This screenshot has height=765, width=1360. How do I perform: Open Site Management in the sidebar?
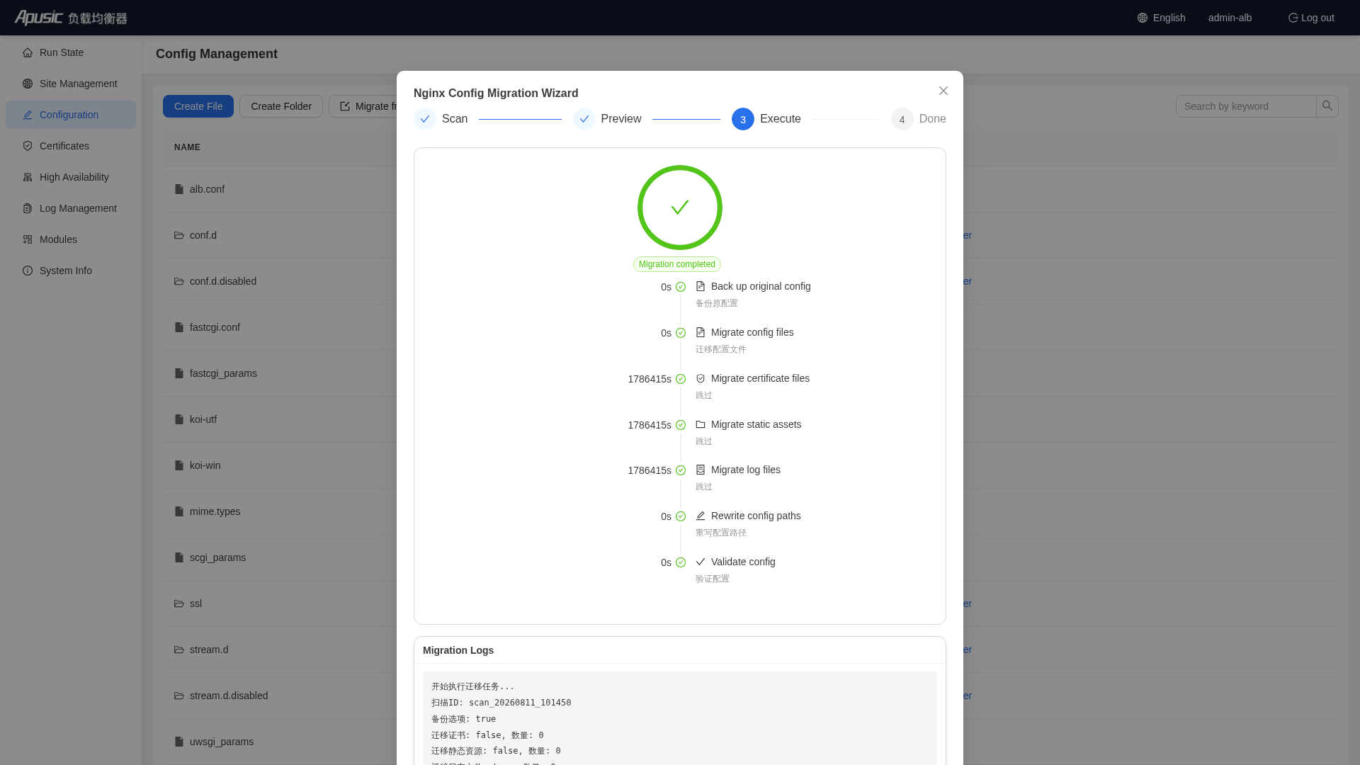pos(71,84)
